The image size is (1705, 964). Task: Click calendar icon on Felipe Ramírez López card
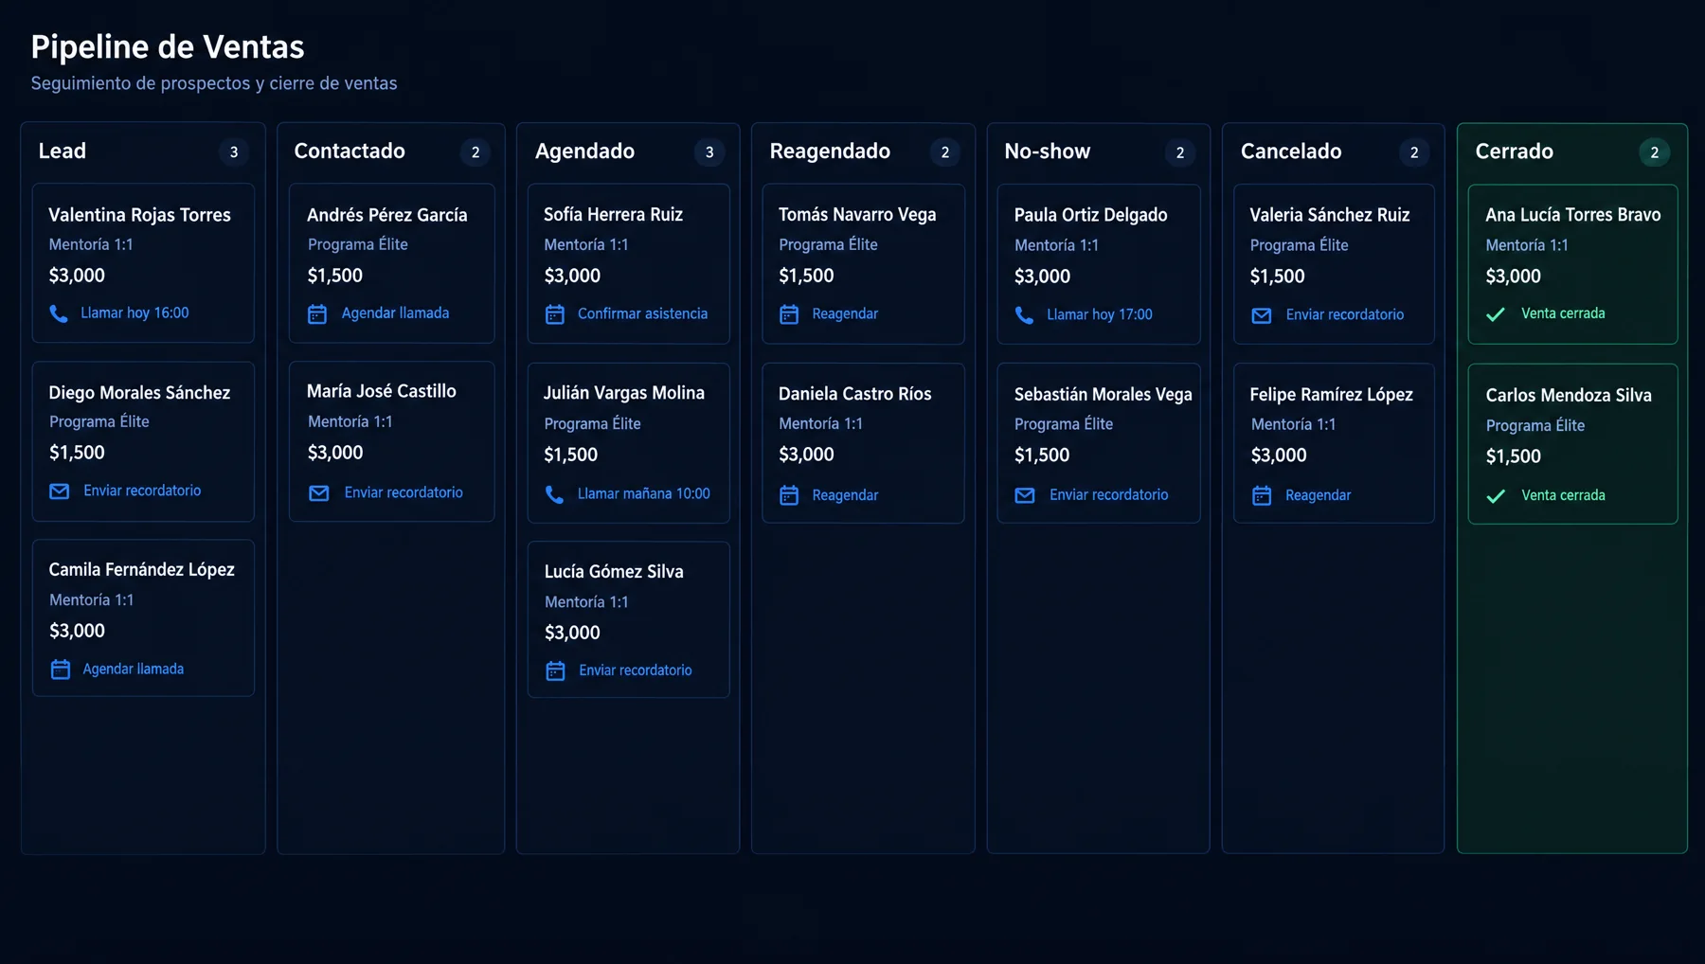pos(1262,495)
